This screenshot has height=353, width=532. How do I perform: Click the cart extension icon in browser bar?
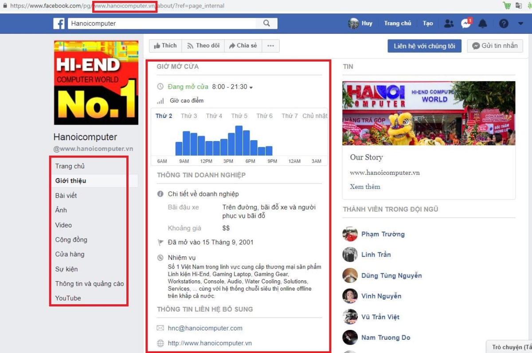[x=507, y=6]
